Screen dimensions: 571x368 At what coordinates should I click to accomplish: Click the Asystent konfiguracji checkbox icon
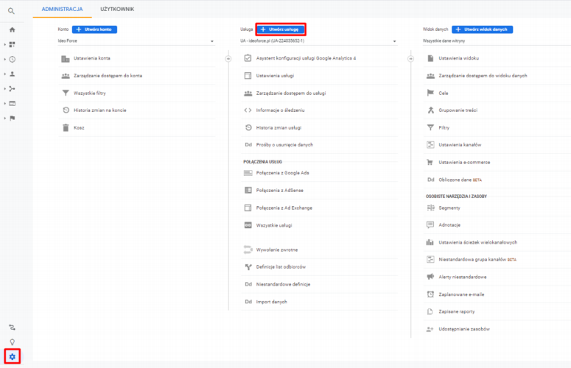[x=248, y=58]
